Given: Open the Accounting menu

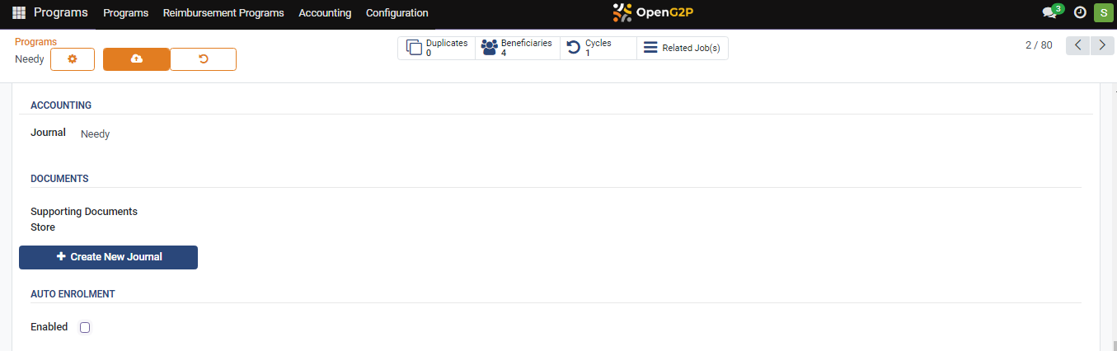Looking at the screenshot, I should tap(325, 13).
